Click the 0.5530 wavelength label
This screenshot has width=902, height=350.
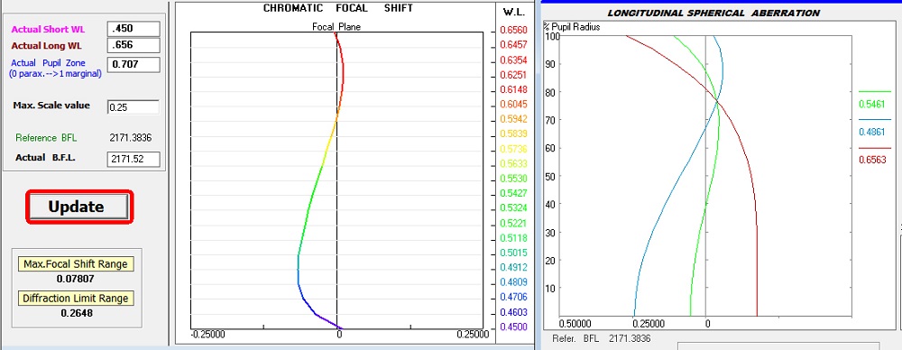514,179
